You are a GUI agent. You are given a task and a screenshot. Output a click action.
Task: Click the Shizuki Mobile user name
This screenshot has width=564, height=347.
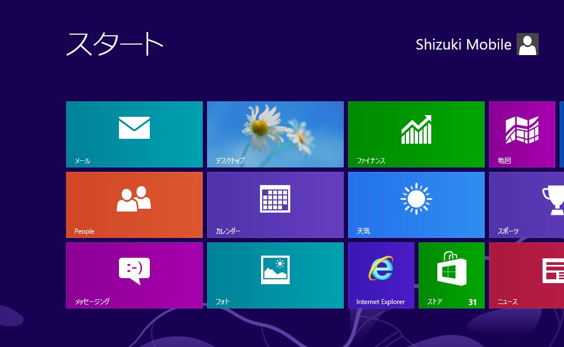[463, 45]
